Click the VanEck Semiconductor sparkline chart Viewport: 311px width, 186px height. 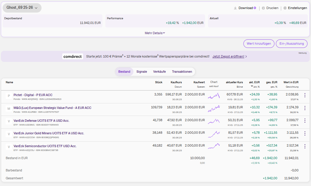pos(214,146)
